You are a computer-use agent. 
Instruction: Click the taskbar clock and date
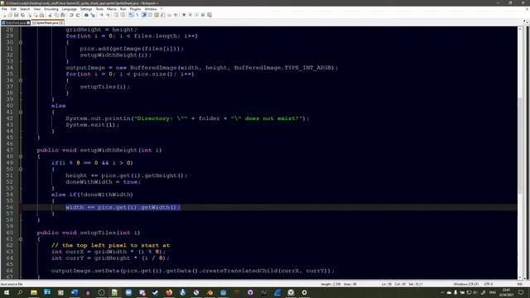pyautogui.click(x=506, y=292)
